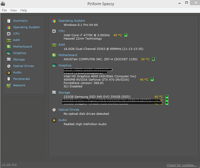200x168 pixels.
Task: Click the Check for updates link
Action: 182,165
